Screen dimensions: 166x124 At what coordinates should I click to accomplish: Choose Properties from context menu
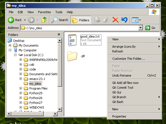tap(134, 116)
